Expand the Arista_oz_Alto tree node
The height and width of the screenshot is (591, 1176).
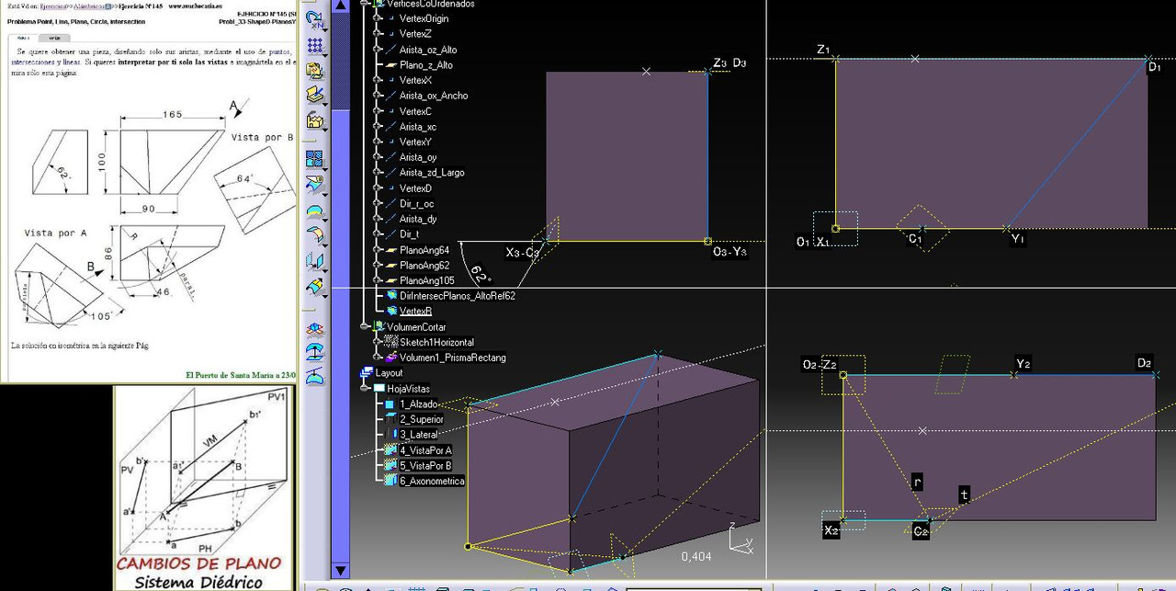[377, 50]
